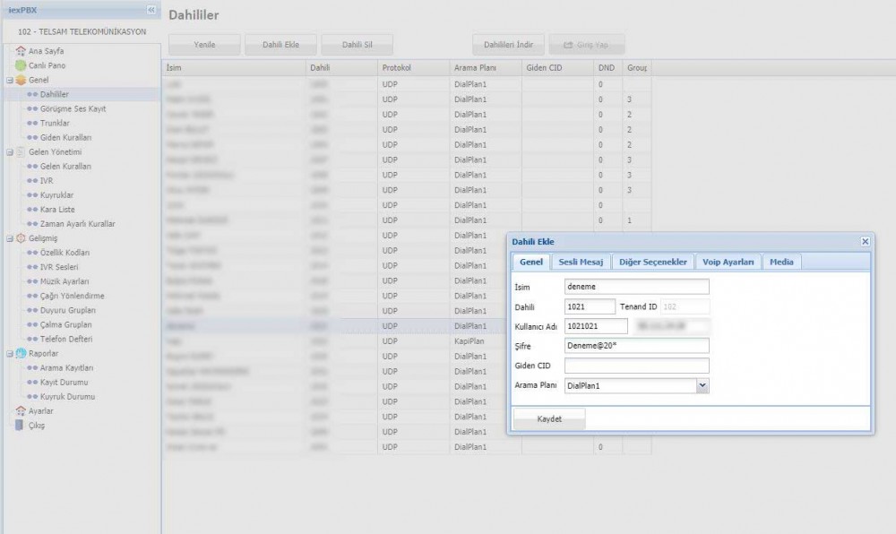
Task: Collapse the Gelişmiş tree node
Action: [x=10, y=238]
